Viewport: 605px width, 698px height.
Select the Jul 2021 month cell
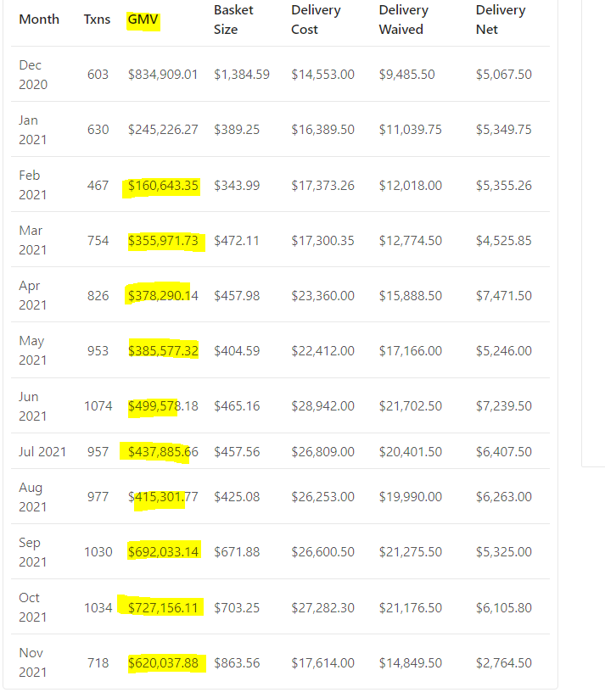pos(42,452)
